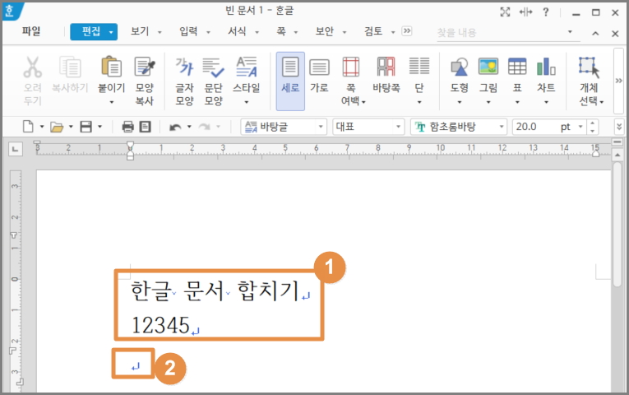This screenshot has height=395, width=629.
Task: Open the 서식 menu
Action: pos(237,31)
